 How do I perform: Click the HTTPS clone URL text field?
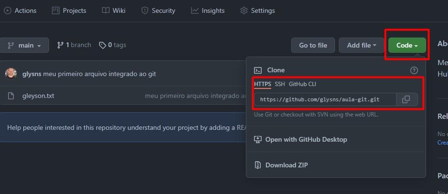click(x=325, y=99)
